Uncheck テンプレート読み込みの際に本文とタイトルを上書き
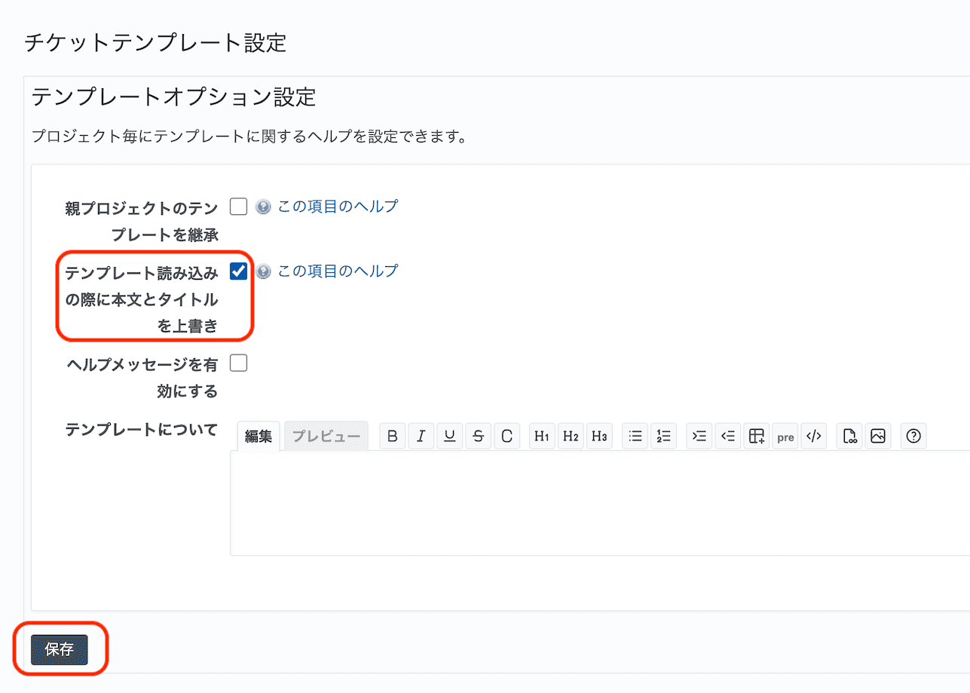This screenshot has height=693, width=970. (239, 271)
